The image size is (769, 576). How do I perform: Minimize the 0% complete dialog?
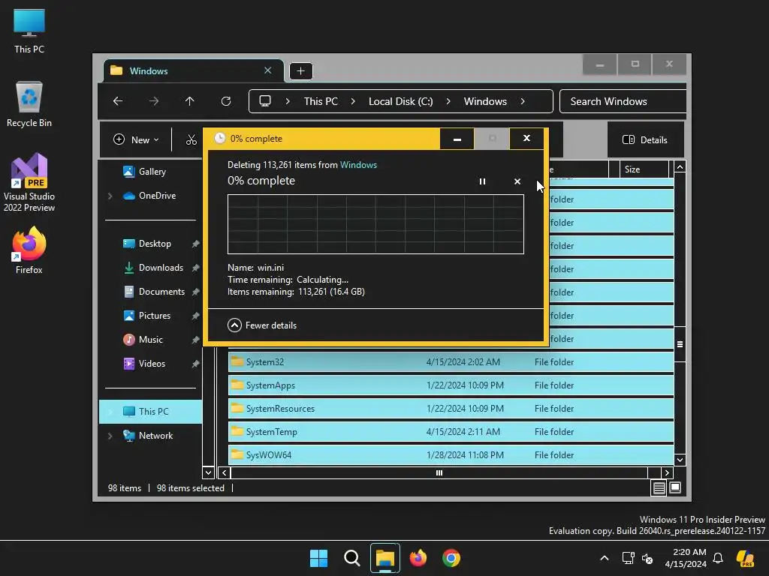point(457,139)
